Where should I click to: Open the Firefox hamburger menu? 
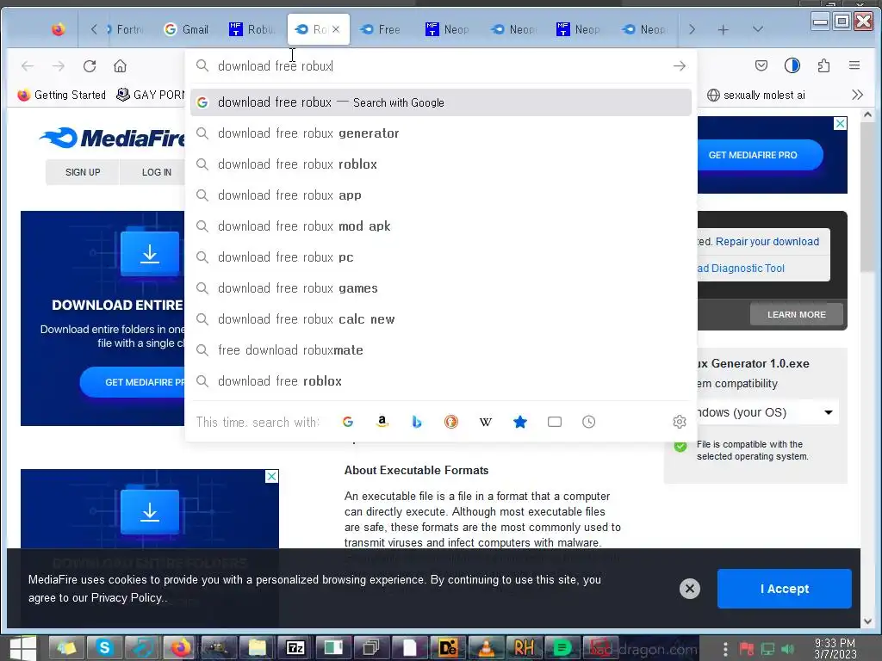(x=854, y=65)
